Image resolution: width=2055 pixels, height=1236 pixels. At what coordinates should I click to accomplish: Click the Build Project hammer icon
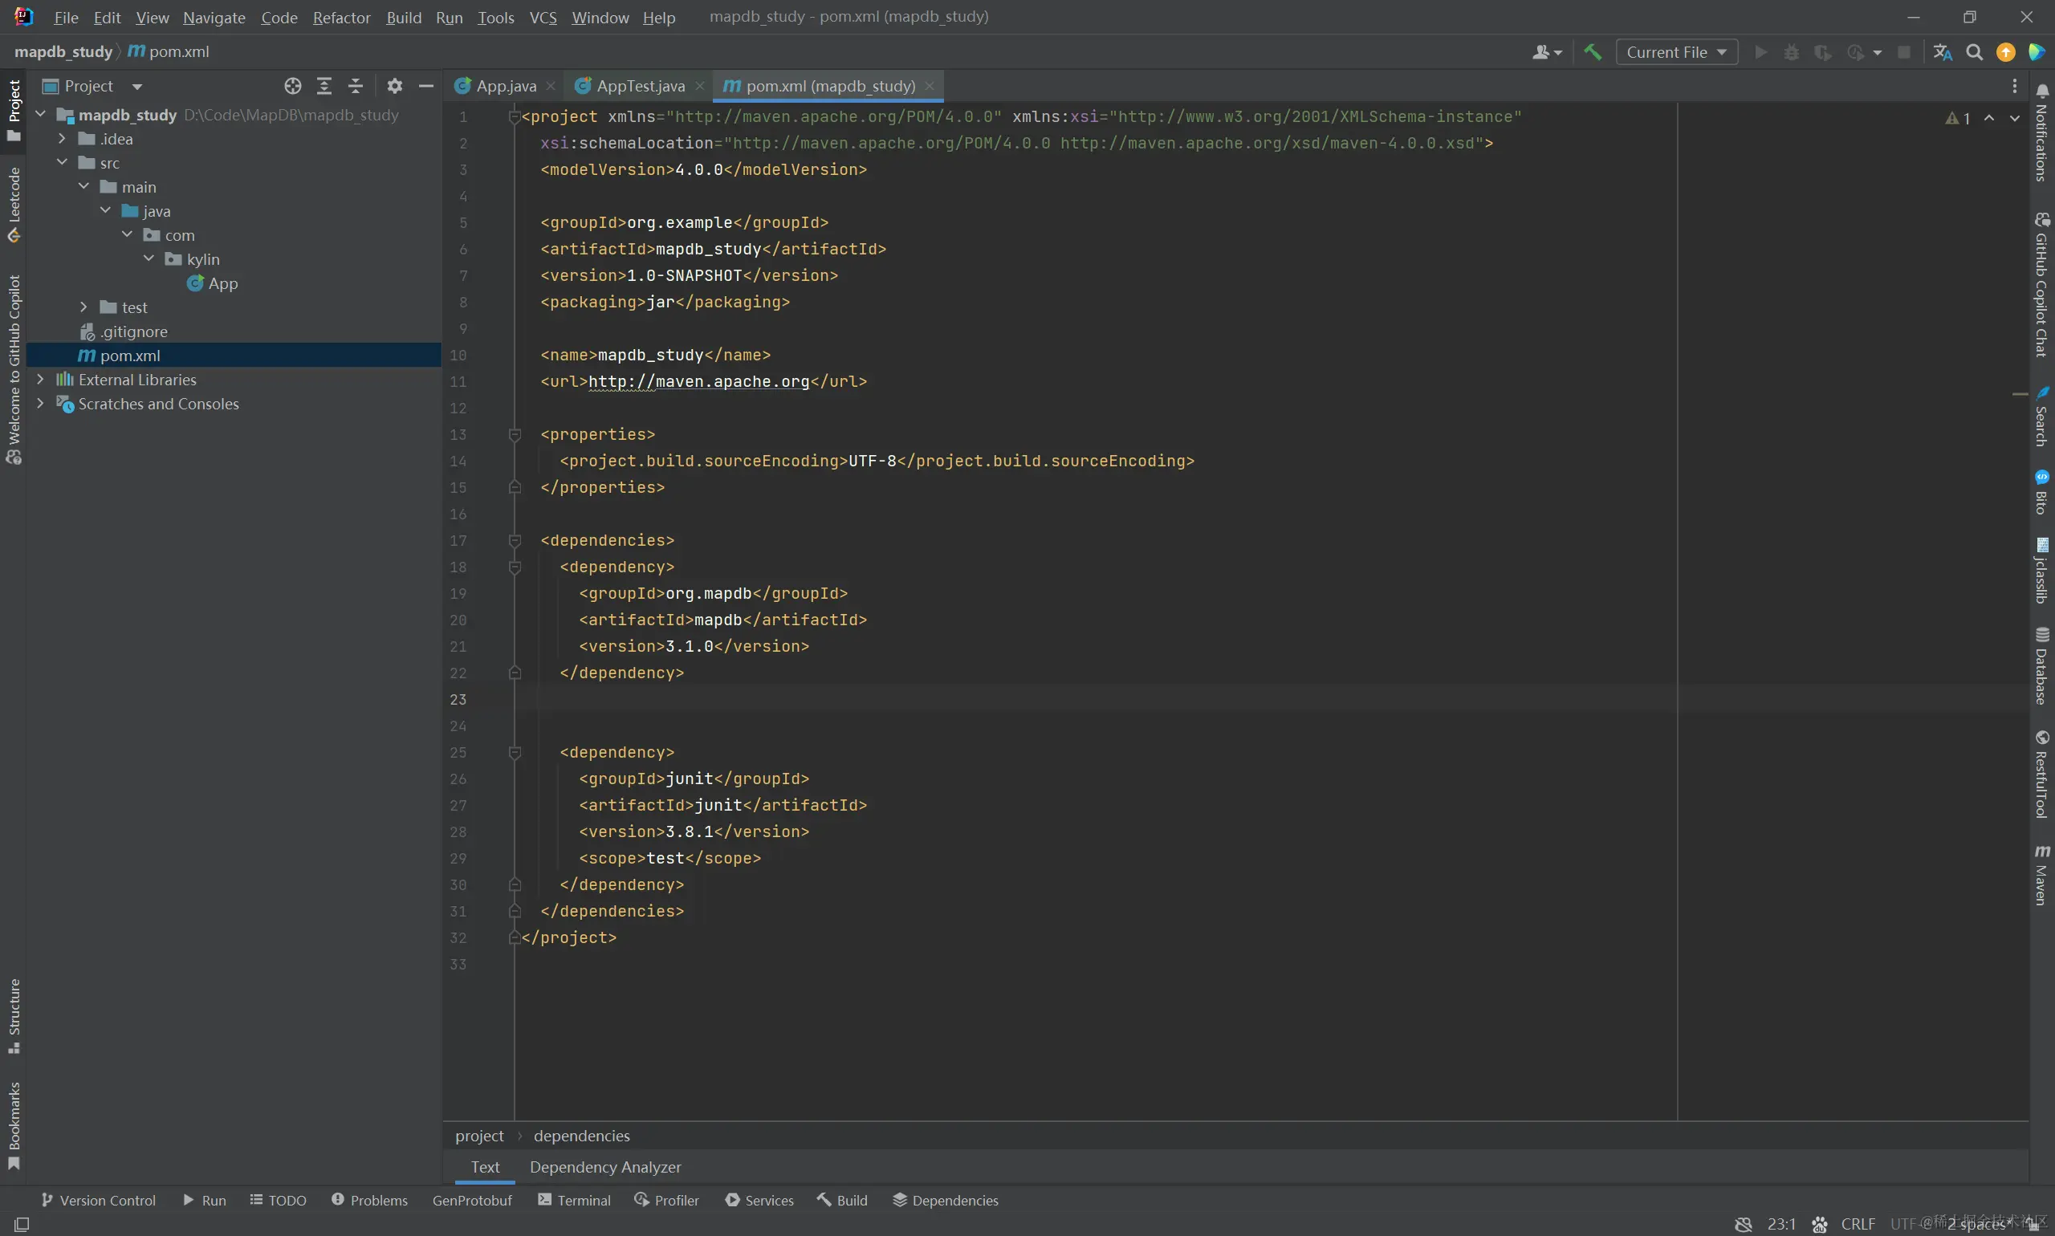click(x=1593, y=51)
